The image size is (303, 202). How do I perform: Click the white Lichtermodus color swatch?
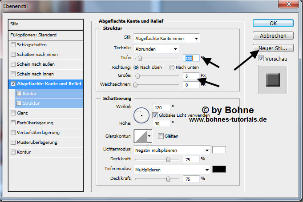[x=219, y=150]
